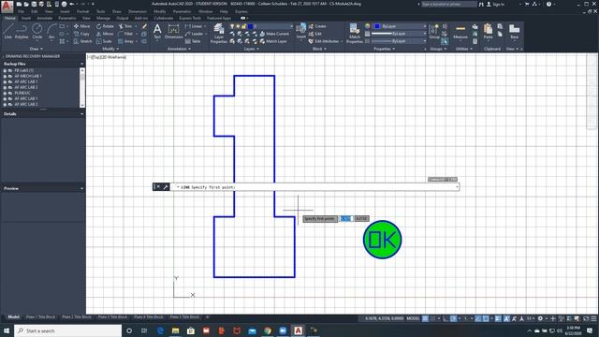The height and width of the screenshot is (337, 599).
Task: Click the Windows taskbar search box
Action: coord(68,330)
